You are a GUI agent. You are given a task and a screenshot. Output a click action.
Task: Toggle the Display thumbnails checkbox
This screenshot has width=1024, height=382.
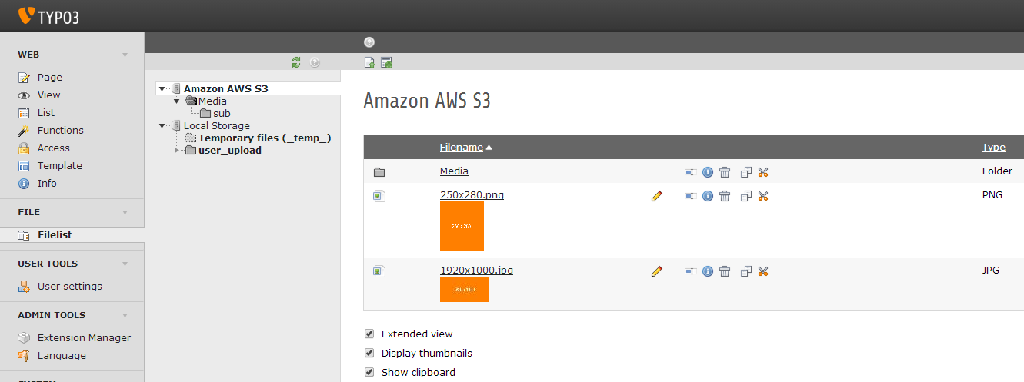pyautogui.click(x=369, y=353)
